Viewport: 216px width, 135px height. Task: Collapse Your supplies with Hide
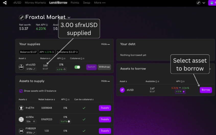[105, 44]
